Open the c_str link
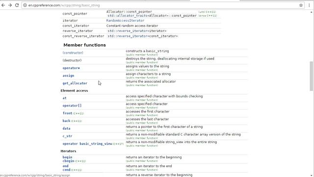The image size is (314, 177). pos(67,136)
